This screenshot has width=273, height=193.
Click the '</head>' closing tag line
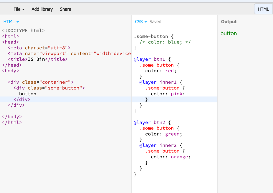coord(12,65)
